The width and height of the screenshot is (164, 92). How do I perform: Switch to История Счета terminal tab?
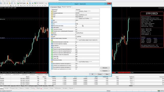click(x=14, y=88)
